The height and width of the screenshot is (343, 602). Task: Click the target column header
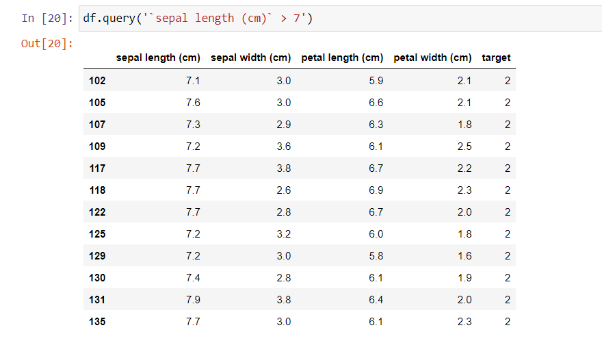click(496, 58)
